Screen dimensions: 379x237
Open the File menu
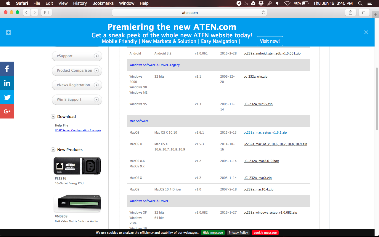(37, 3)
